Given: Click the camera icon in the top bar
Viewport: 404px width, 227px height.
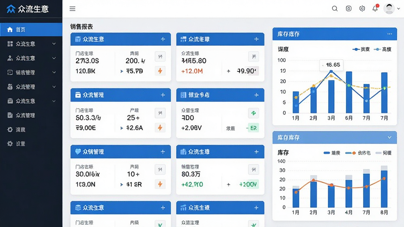Looking at the screenshot, I should (x=349, y=9).
